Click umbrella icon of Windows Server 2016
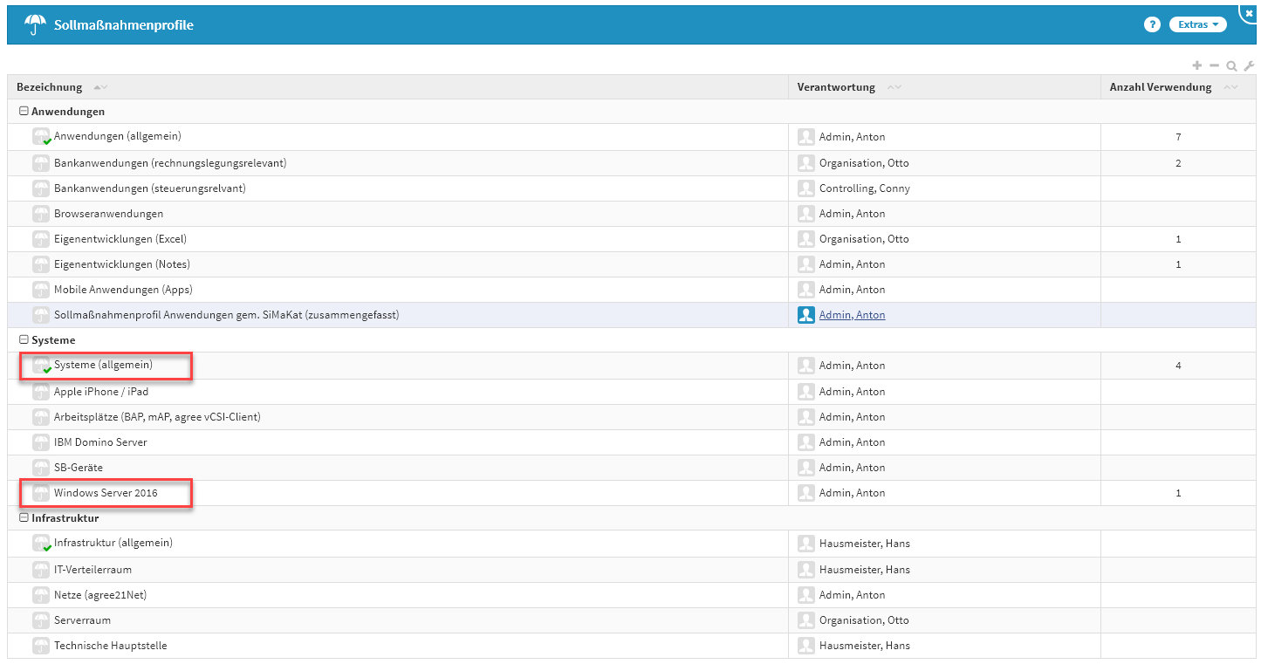The image size is (1261, 664). pyautogui.click(x=41, y=493)
